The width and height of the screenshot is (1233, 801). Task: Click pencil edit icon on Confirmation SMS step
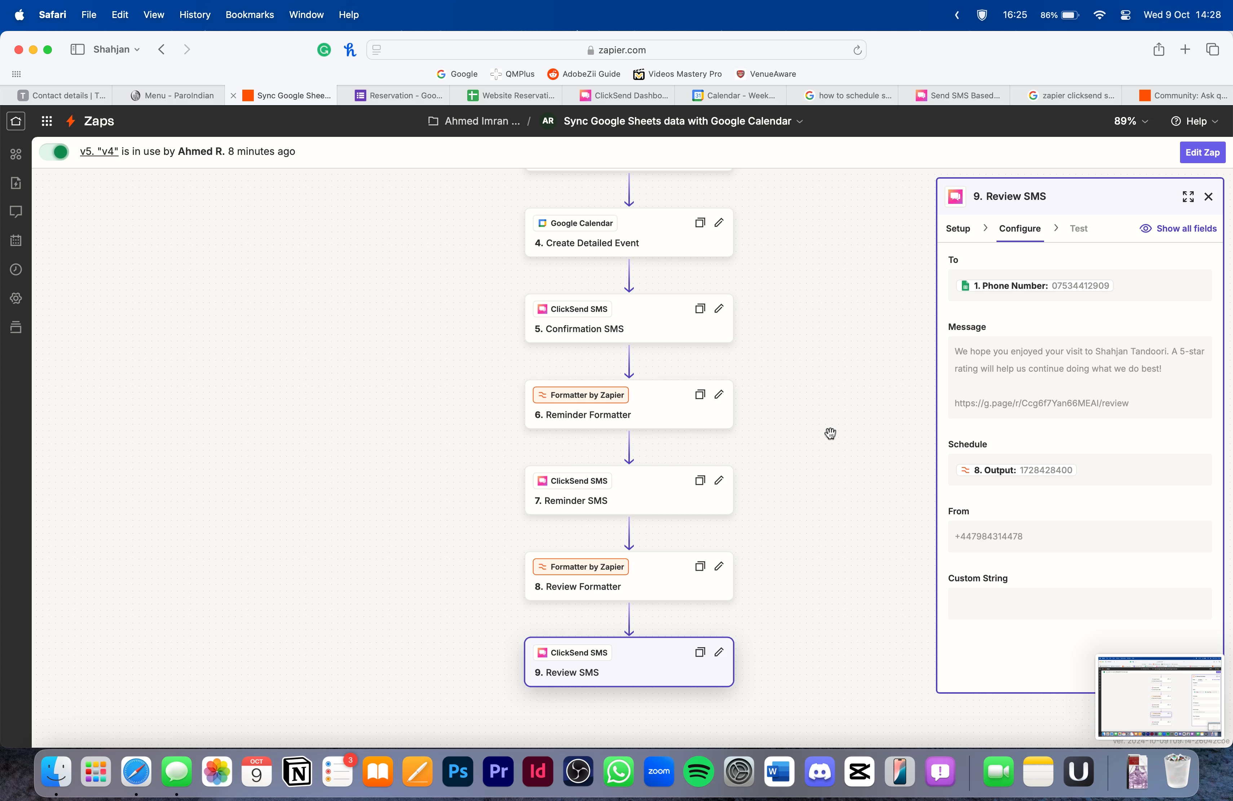(x=719, y=308)
